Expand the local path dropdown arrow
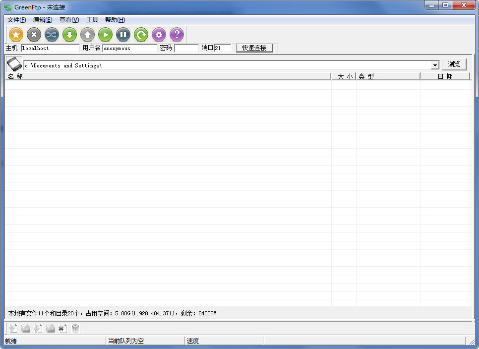The width and height of the screenshot is (479, 349). [435, 65]
